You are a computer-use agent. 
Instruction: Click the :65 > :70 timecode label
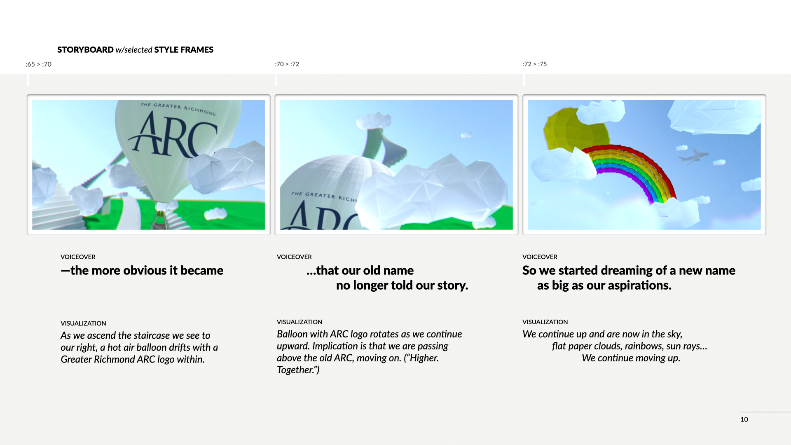pyautogui.click(x=38, y=64)
